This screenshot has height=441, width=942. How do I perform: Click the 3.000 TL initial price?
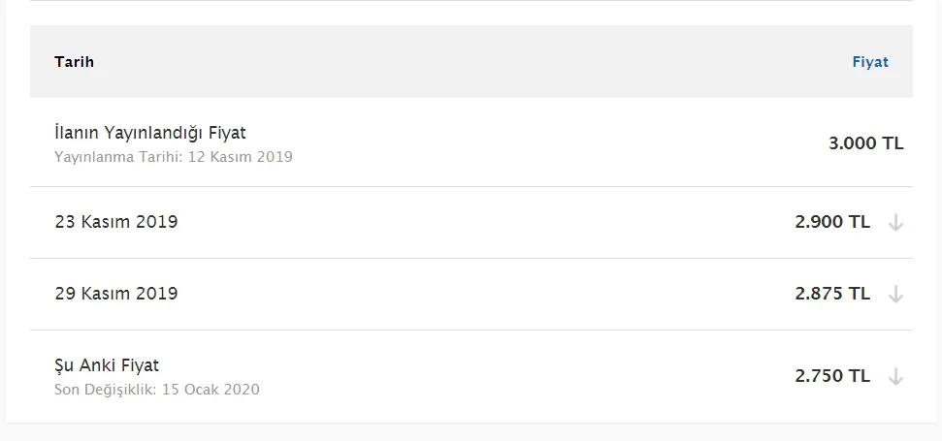coord(865,143)
